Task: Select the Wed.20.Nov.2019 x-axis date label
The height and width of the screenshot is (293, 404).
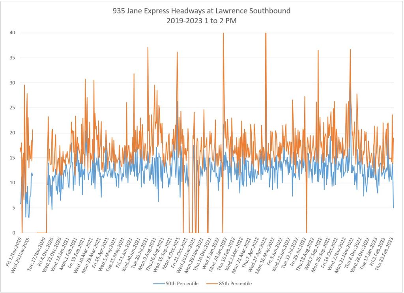Action: pyautogui.click(x=21, y=253)
